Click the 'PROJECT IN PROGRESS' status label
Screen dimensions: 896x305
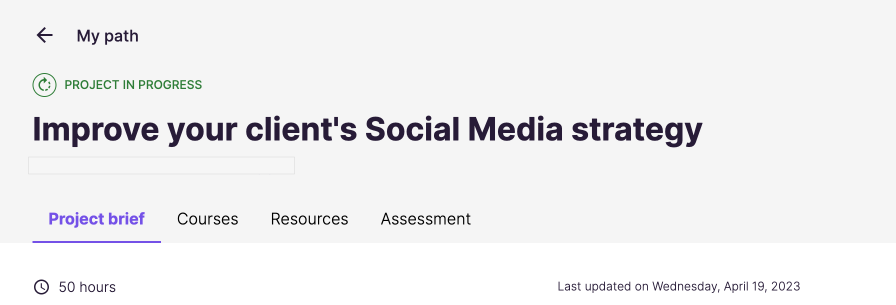pos(133,84)
